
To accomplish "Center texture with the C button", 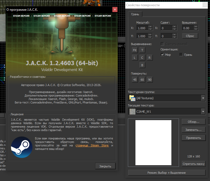I will (142, 58).
